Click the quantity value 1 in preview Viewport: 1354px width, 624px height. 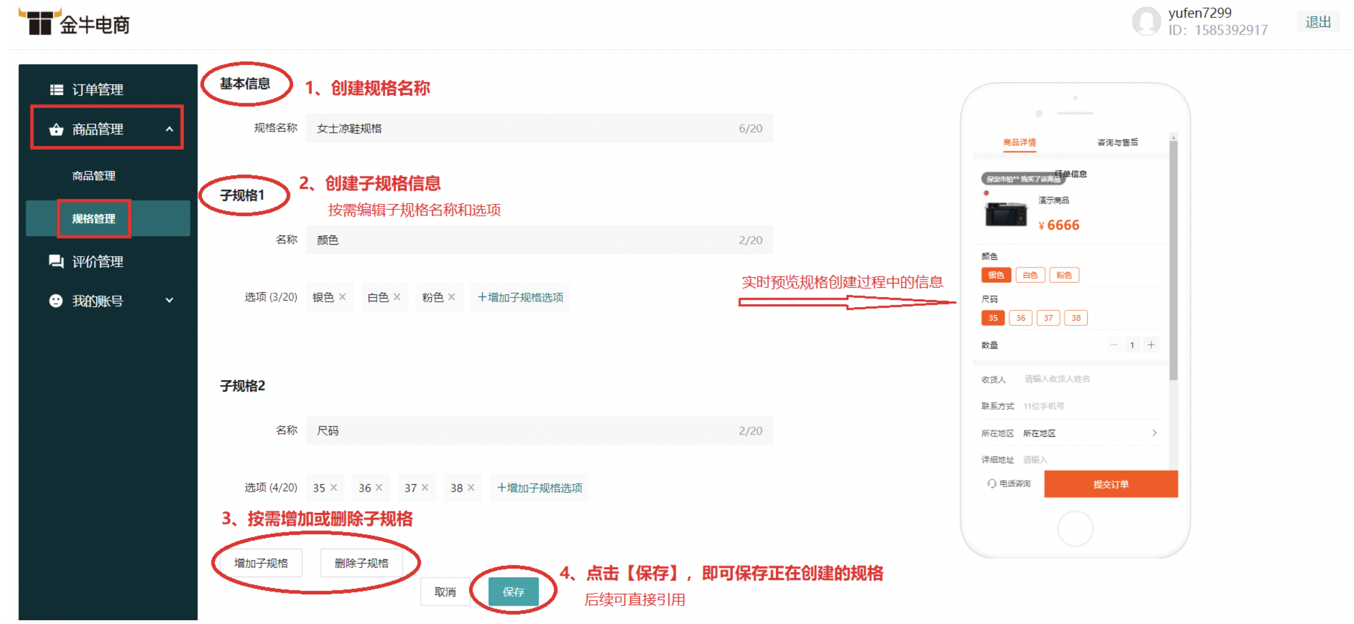coord(1132,345)
